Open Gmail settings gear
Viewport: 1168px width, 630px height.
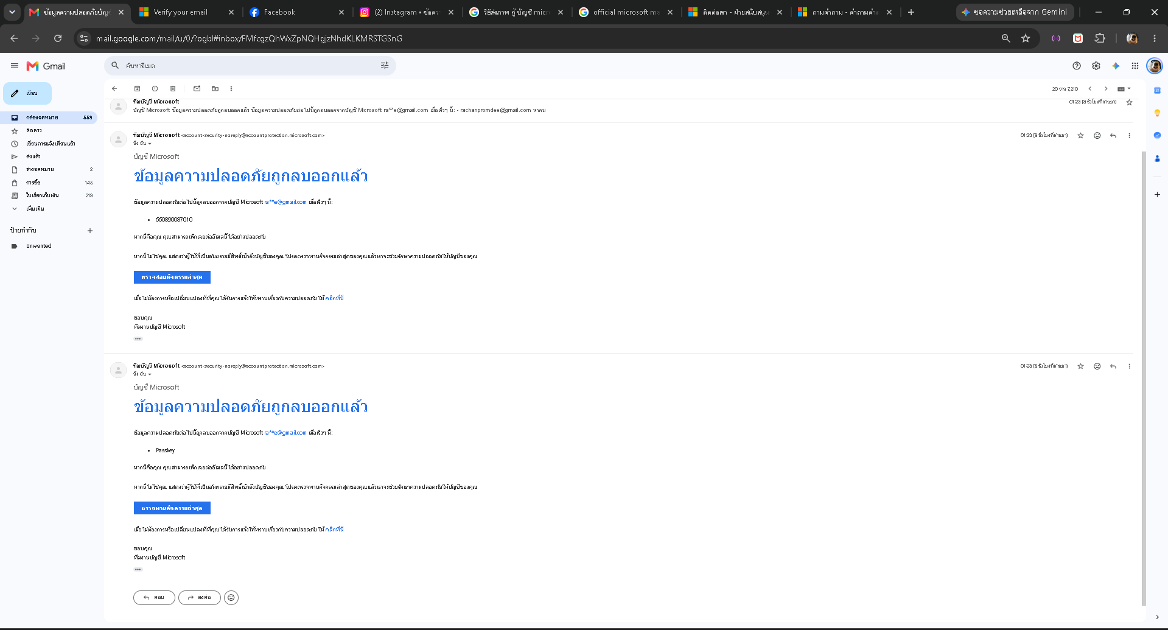tap(1096, 66)
